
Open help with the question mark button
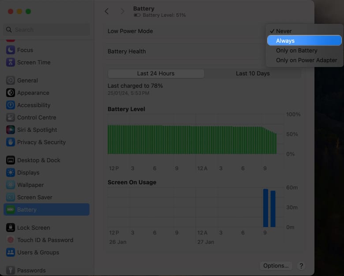click(301, 266)
